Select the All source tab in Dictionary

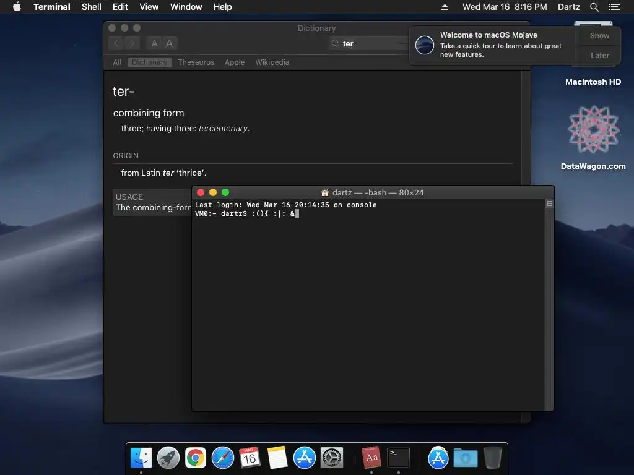point(117,62)
